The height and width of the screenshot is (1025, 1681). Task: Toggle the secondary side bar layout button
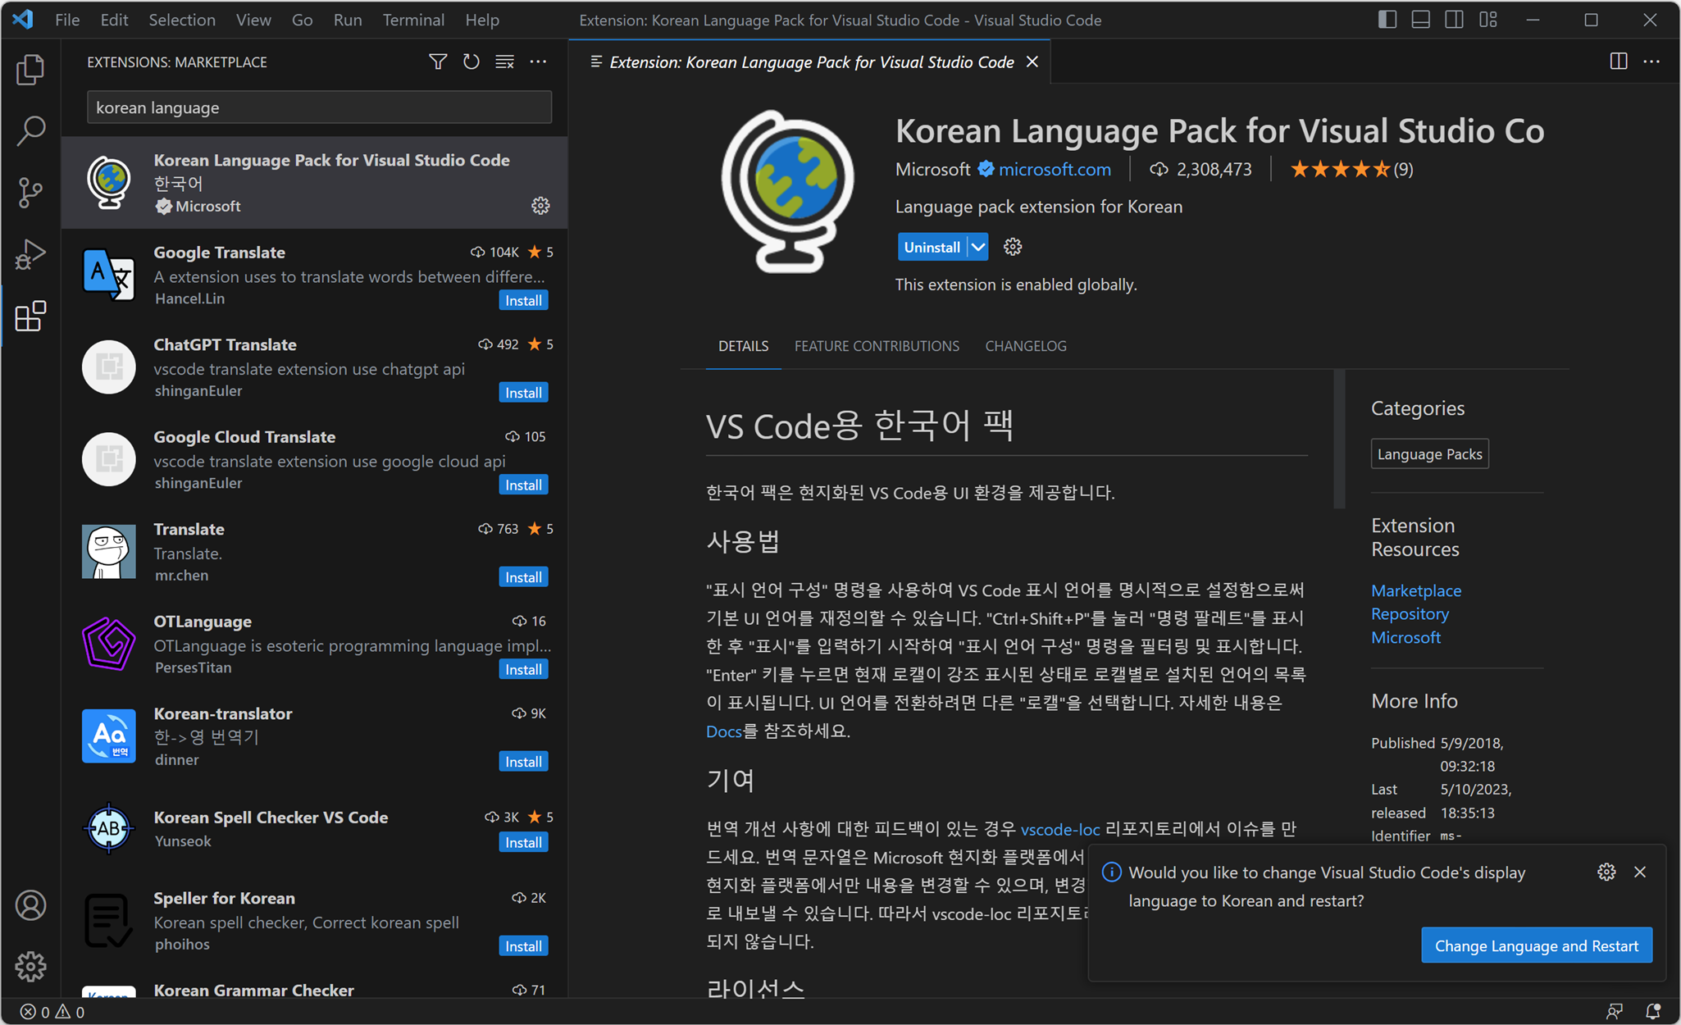pyautogui.click(x=1454, y=20)
